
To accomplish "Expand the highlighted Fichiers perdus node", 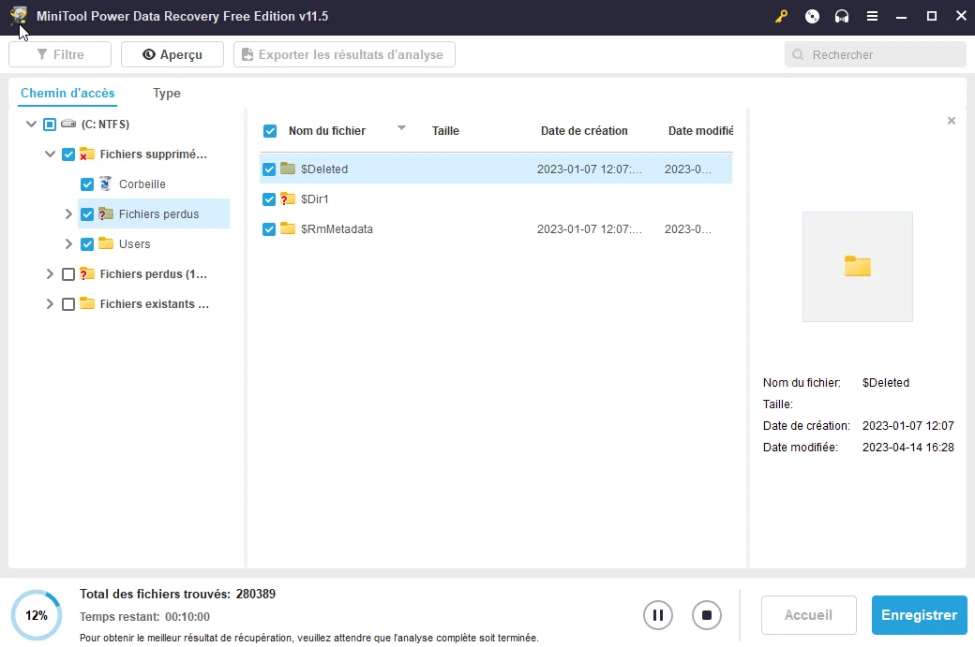I will (x=68, y=213).
